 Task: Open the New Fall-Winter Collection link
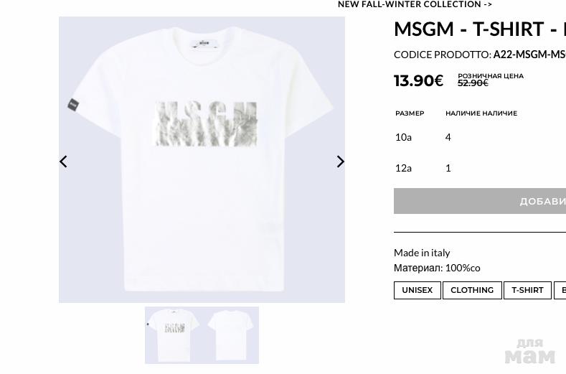415,4
